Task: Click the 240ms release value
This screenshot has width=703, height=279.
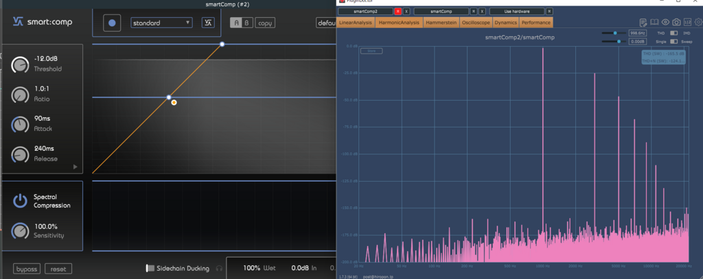Action: point(45,148)
